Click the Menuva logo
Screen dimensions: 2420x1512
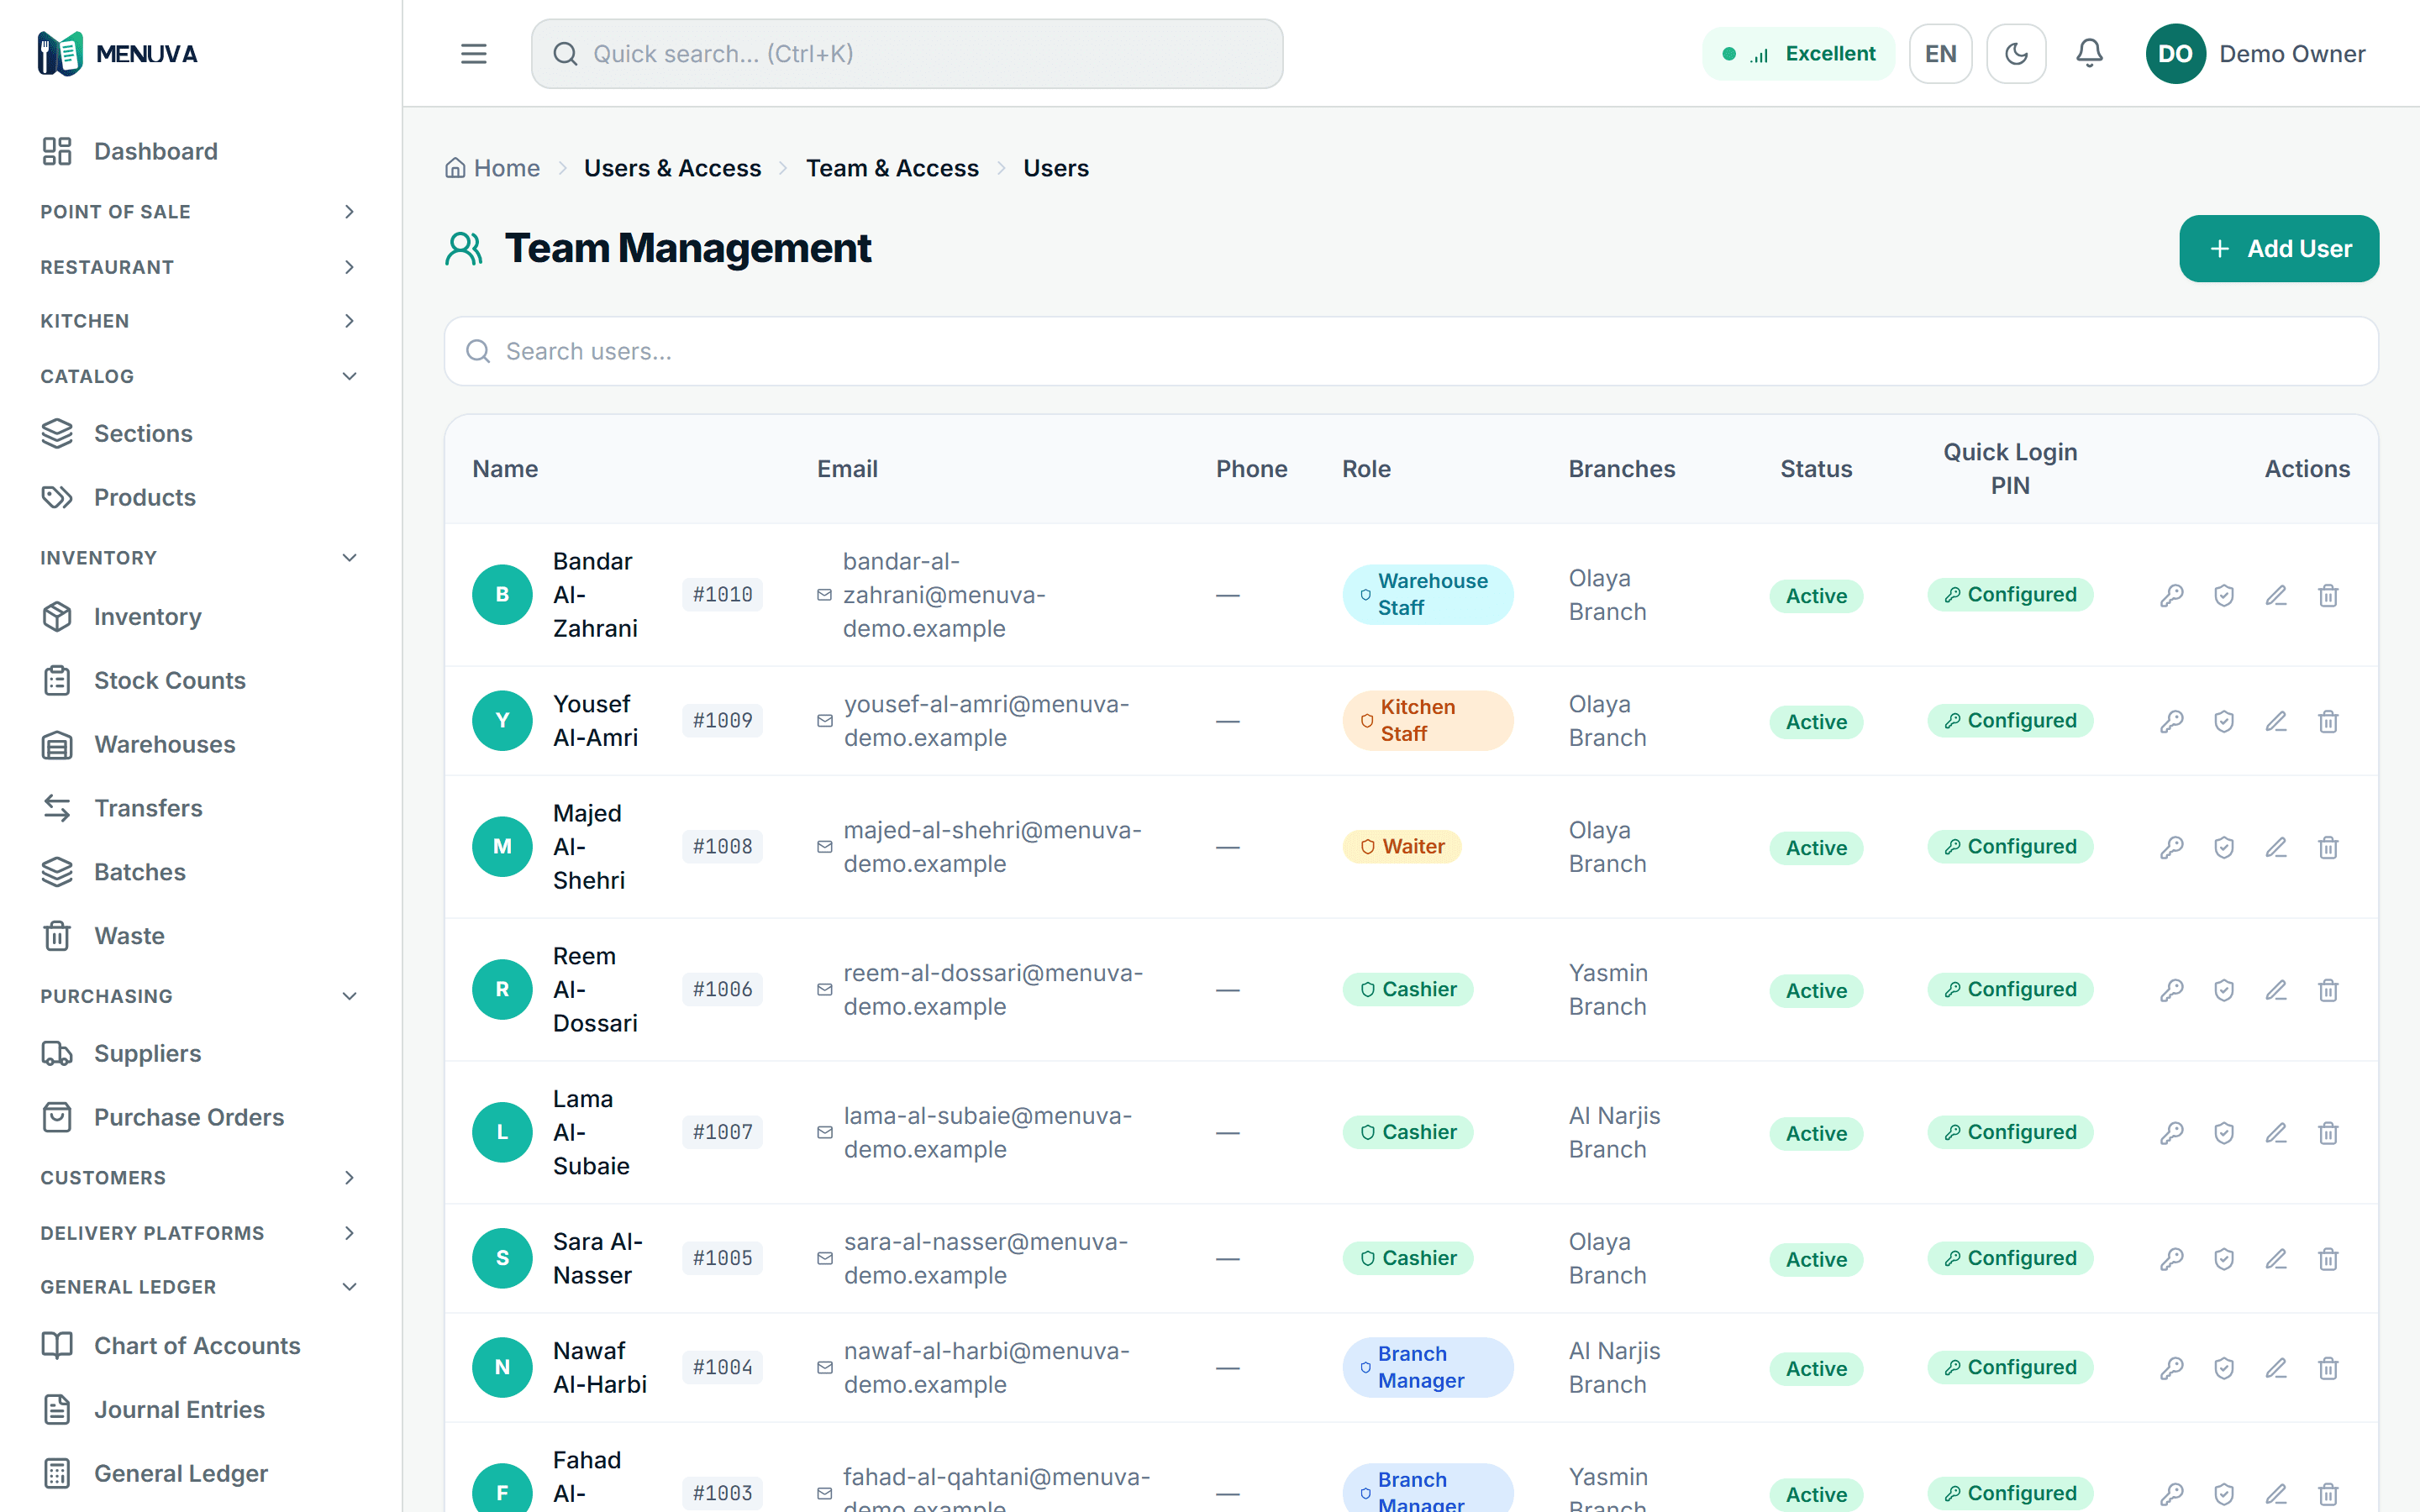coord(118,54)
